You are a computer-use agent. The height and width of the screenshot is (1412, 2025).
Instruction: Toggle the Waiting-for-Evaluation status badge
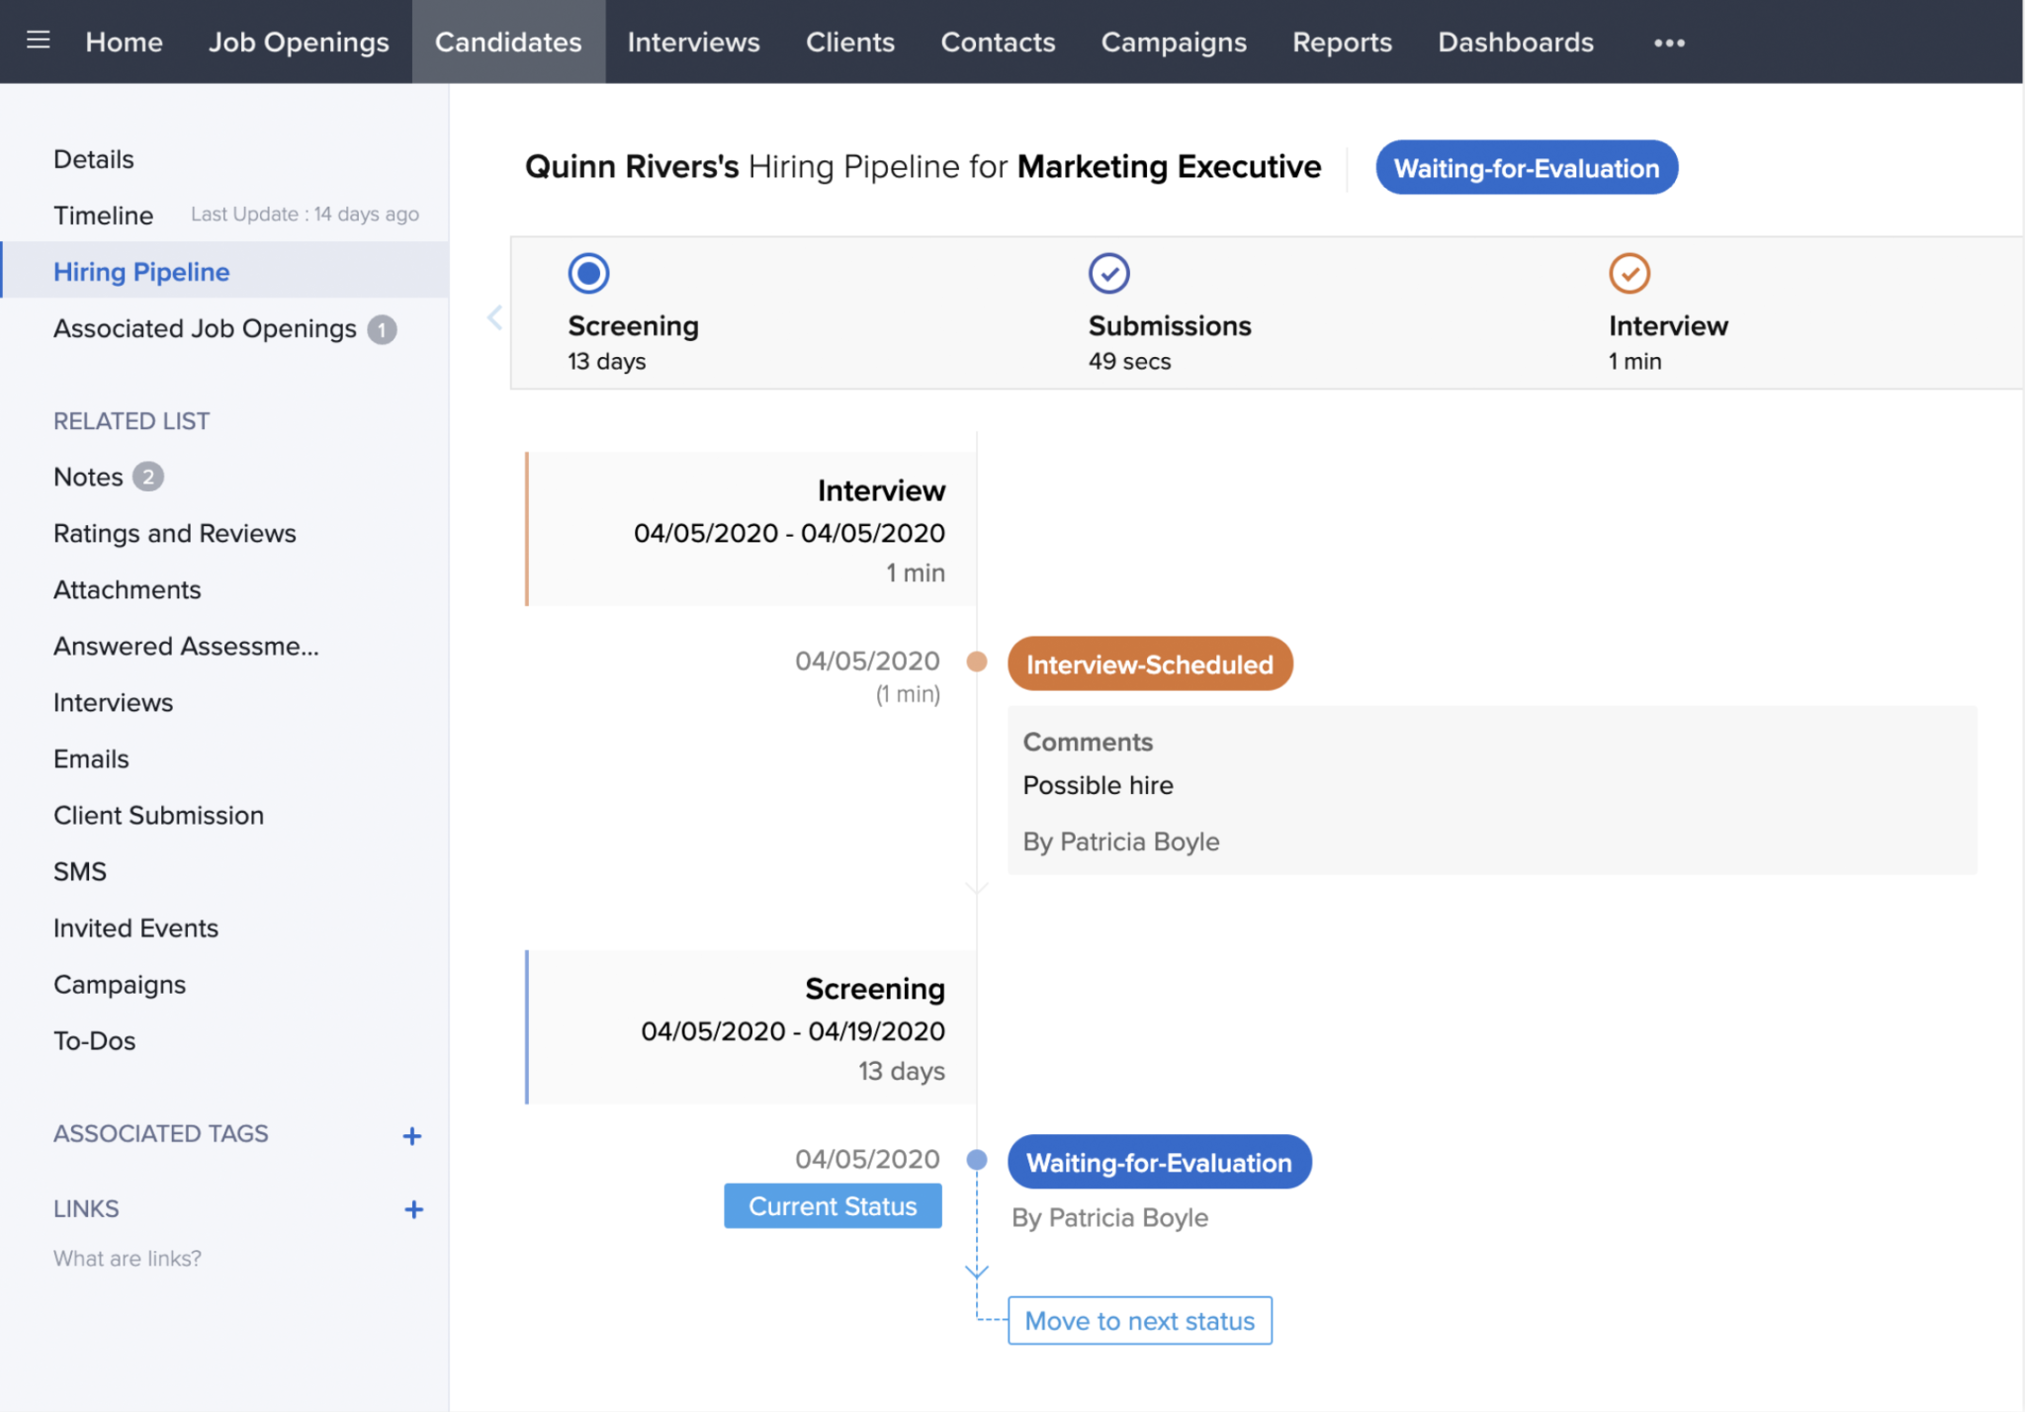(x=1159, y=1162)
